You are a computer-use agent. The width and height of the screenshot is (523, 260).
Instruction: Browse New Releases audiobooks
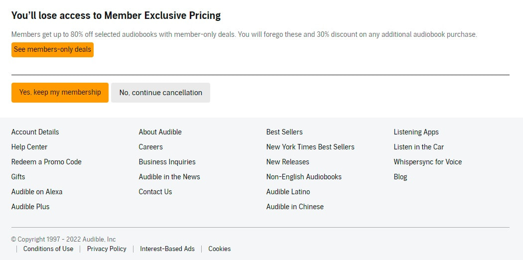pos(287,162)
